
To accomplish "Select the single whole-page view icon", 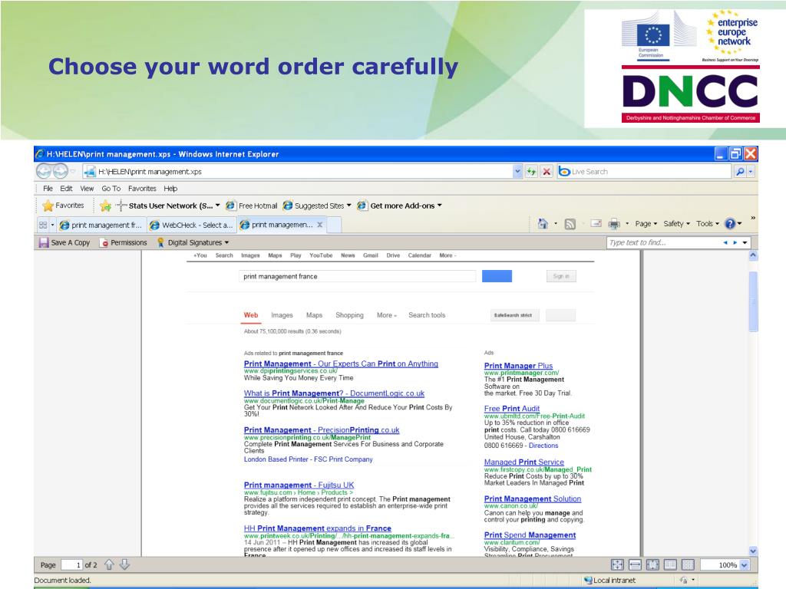I will point(652,565).
